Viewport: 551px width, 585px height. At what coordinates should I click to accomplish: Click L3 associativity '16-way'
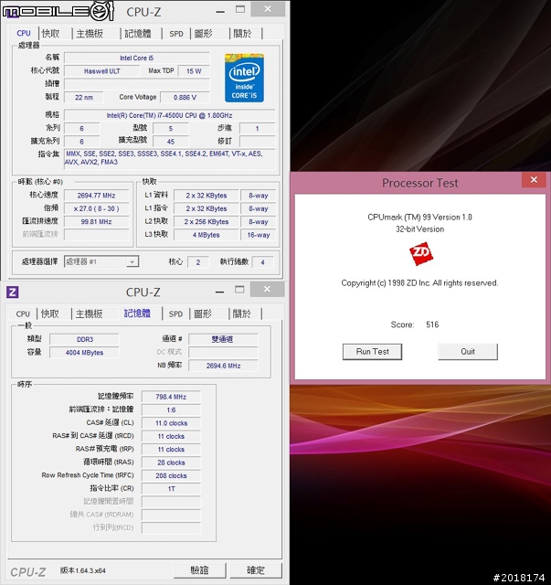[x=259, y=235]
